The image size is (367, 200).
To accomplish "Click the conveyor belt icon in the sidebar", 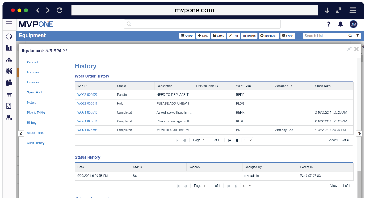I will [9, 117].
